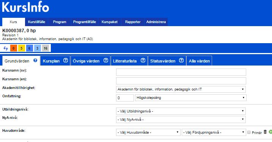The height and width of the screenshot is (142, 272).
Task: Open the Välj Utbildningsnivå dropdown
Action: (x=181, y=111)
